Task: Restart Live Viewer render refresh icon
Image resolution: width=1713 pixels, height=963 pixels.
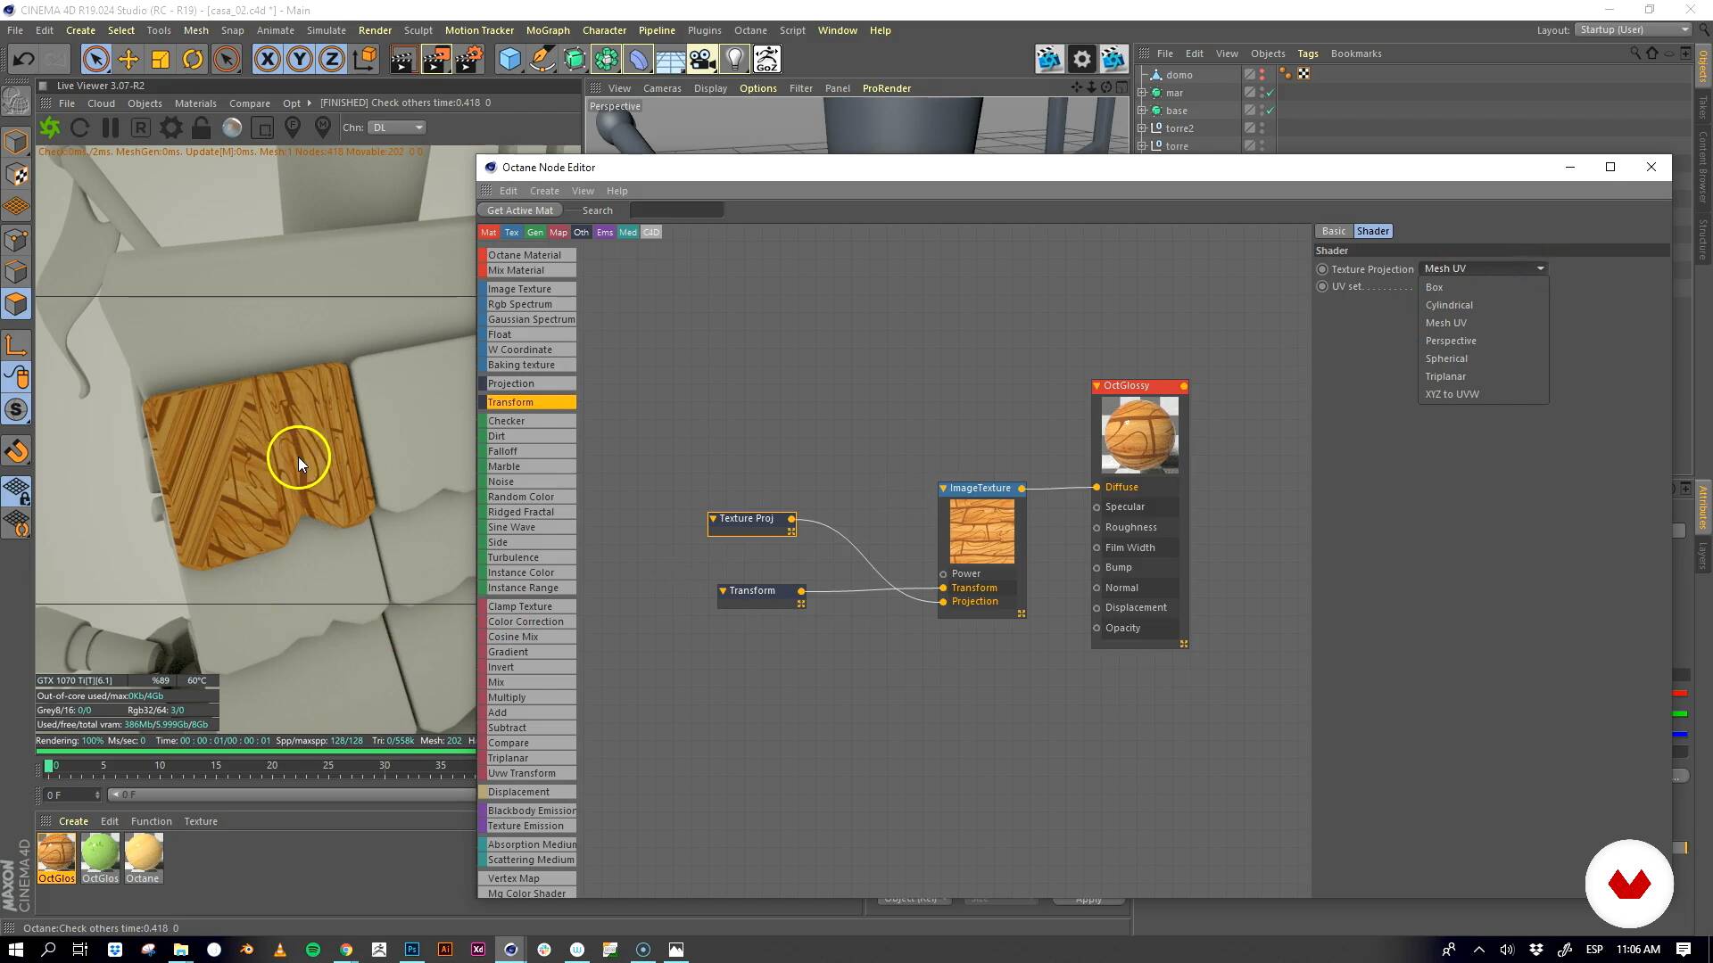Action: [79, 128]
